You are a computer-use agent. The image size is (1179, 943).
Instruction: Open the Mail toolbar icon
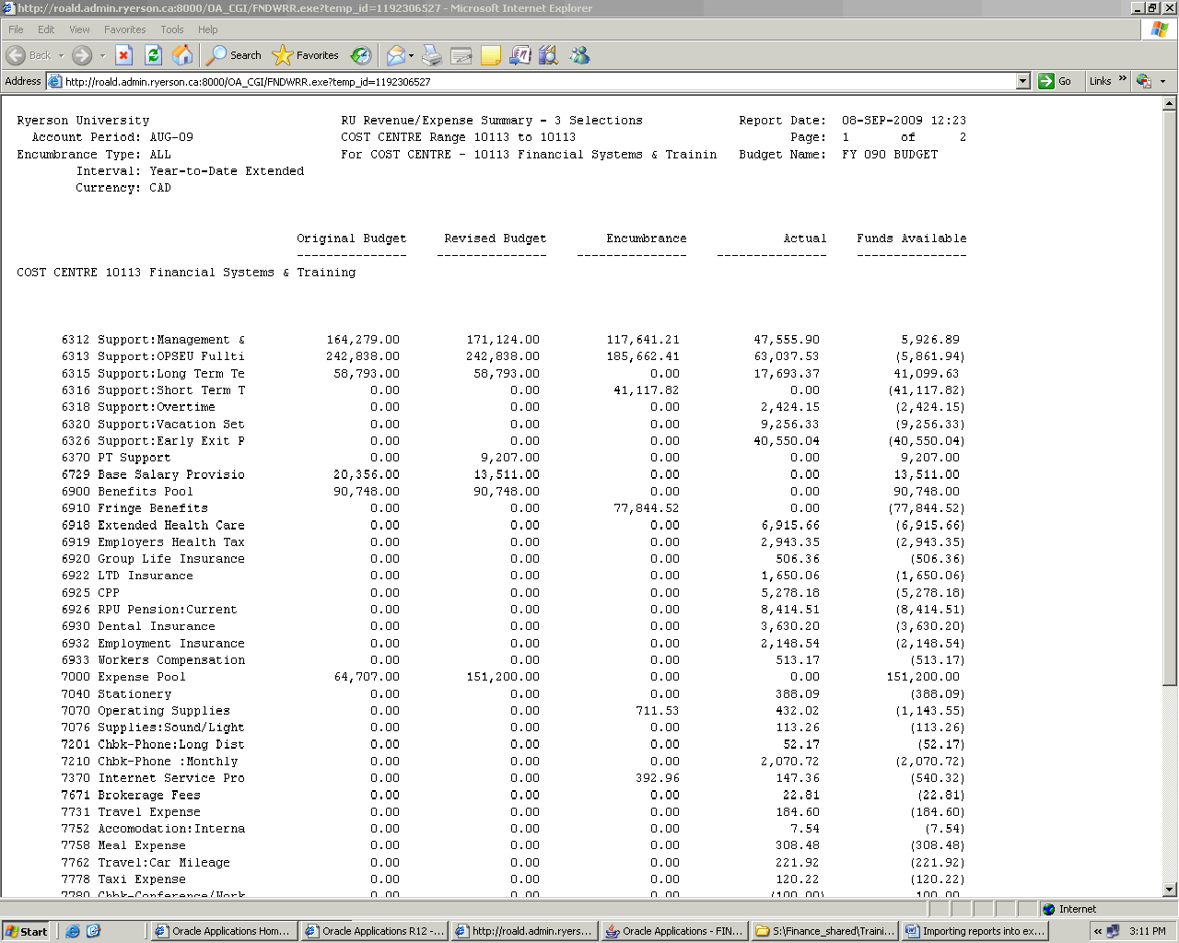point(395,55)
